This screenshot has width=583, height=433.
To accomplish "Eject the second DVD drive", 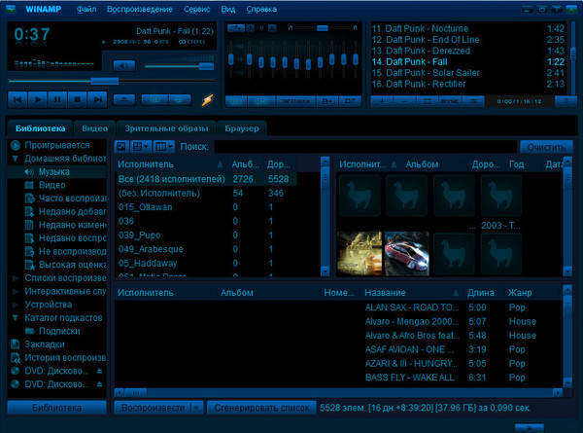I will coord(100,384).
